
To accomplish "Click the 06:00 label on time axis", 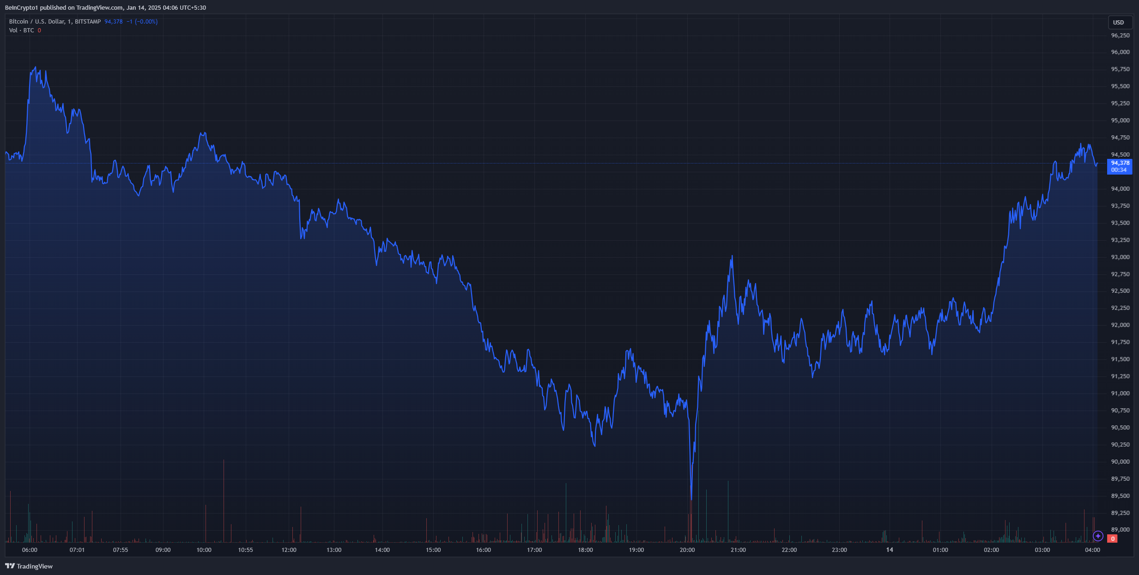I will (30, 550).
